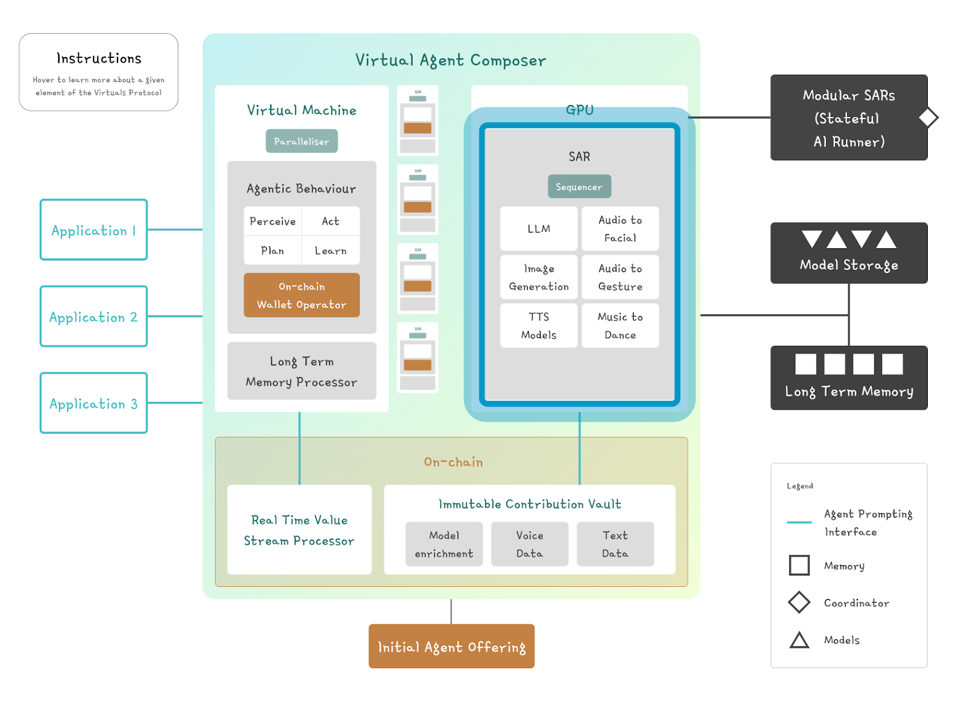Expand the first VM thumbnail column item
This screenshot has width=964, height=705.
(x=418, y=121)
